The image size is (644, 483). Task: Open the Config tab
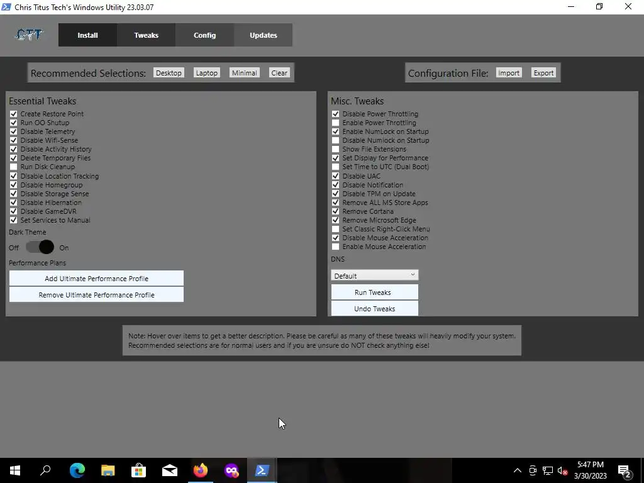204,35
